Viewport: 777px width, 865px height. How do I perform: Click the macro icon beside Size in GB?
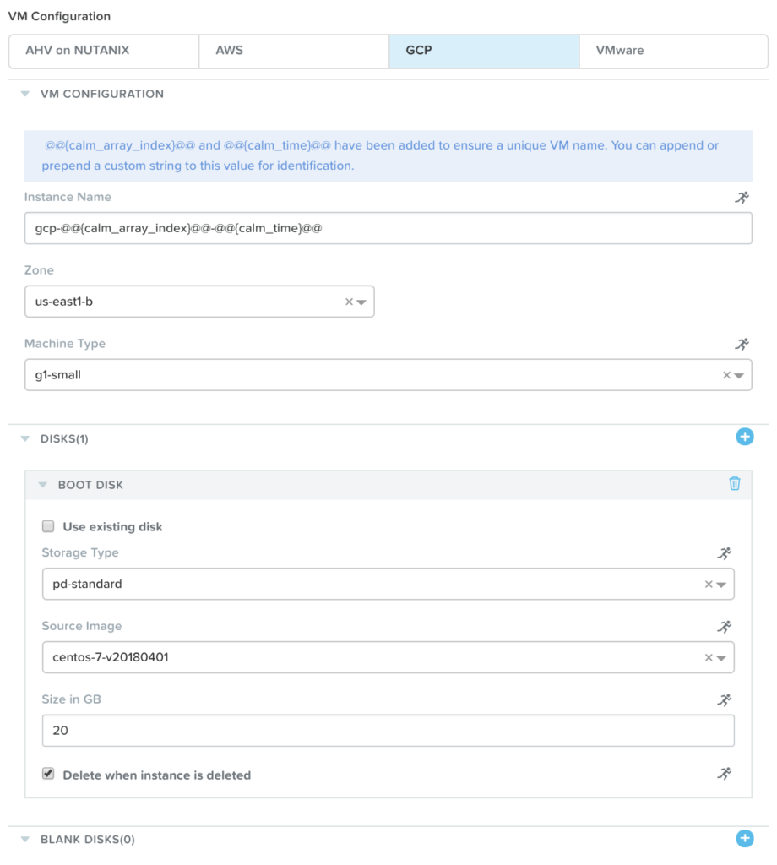coord(722,700)
